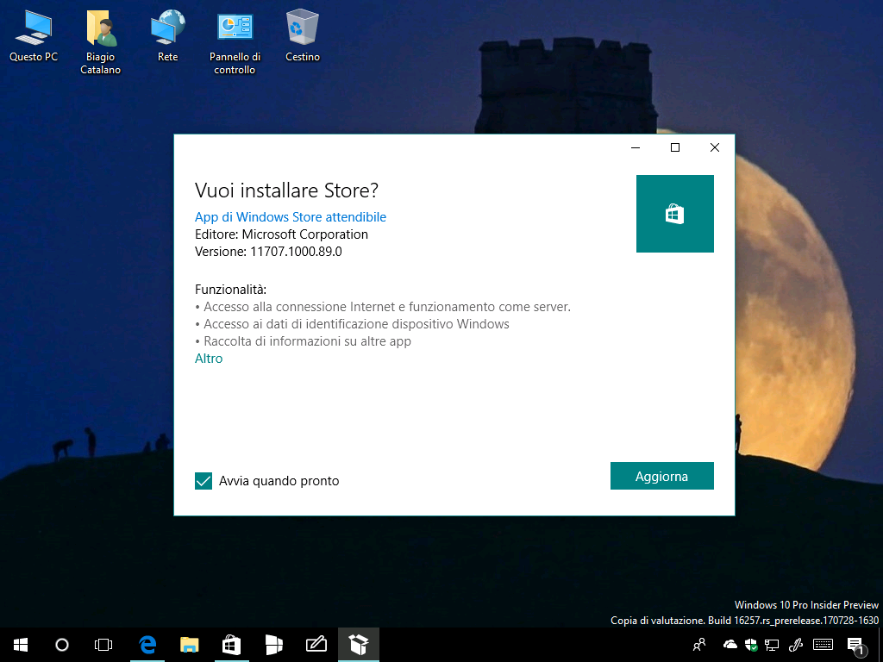The width and height of the screenshot is (883, 662).
Task: Click the Accesso ai dati di identificazione line
Action: pyautogui.click(x=352, y=324)
